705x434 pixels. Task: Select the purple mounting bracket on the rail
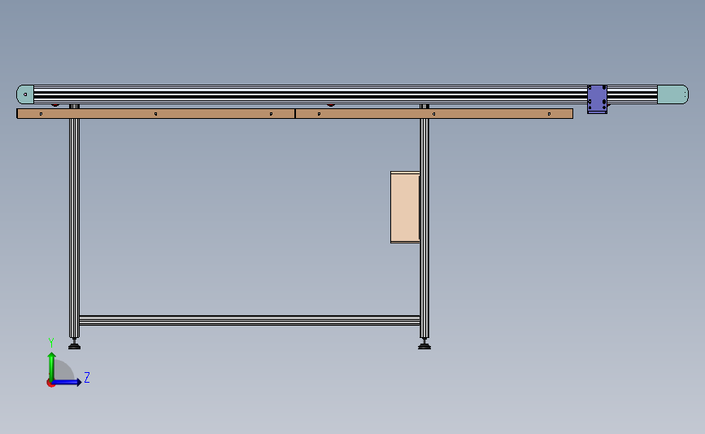pos(597,99)
